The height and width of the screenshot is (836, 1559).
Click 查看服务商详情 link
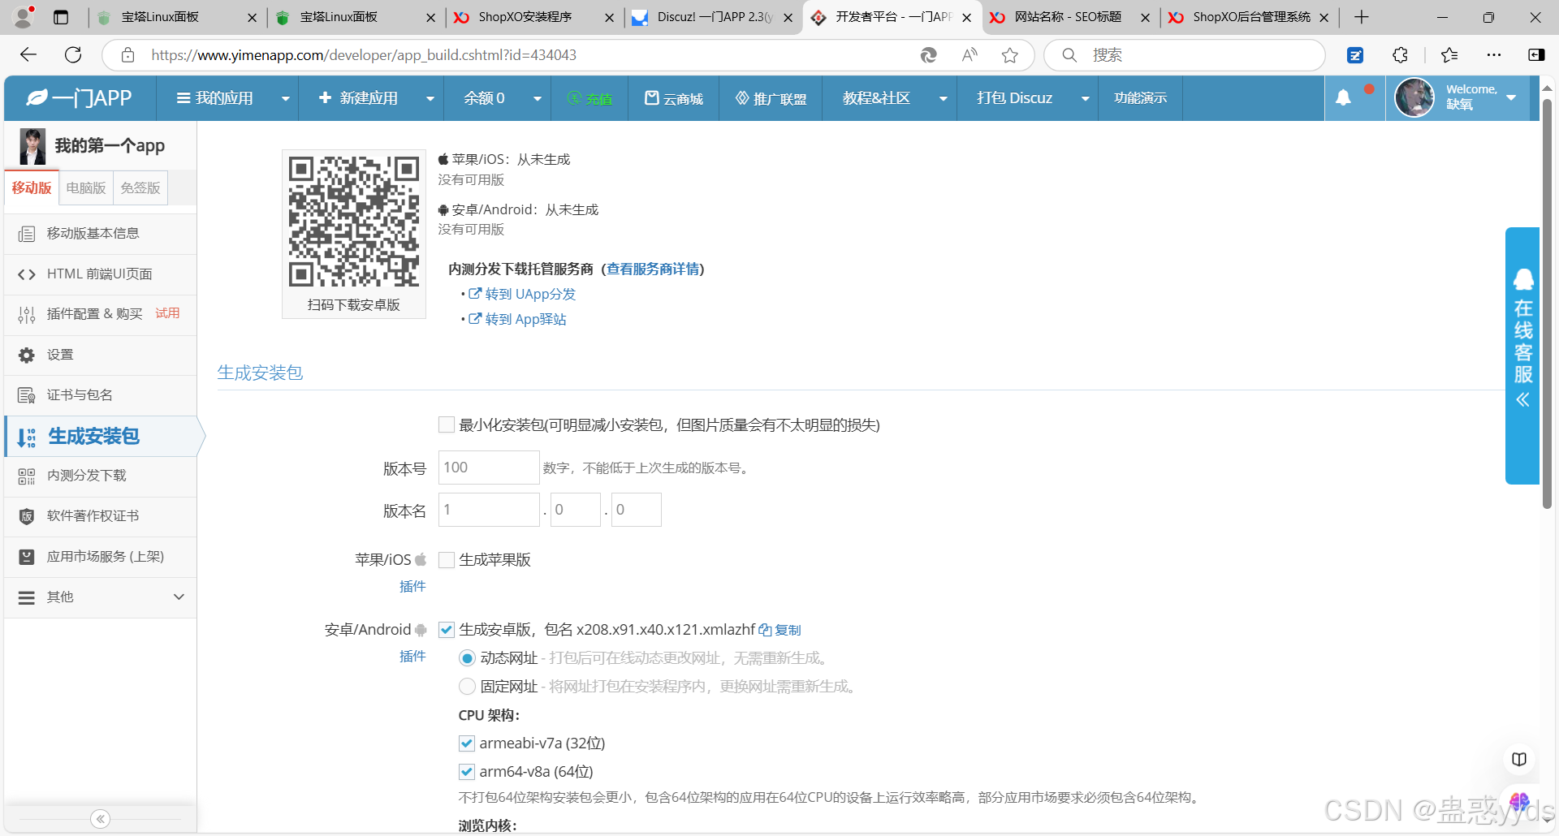point(653,269)
